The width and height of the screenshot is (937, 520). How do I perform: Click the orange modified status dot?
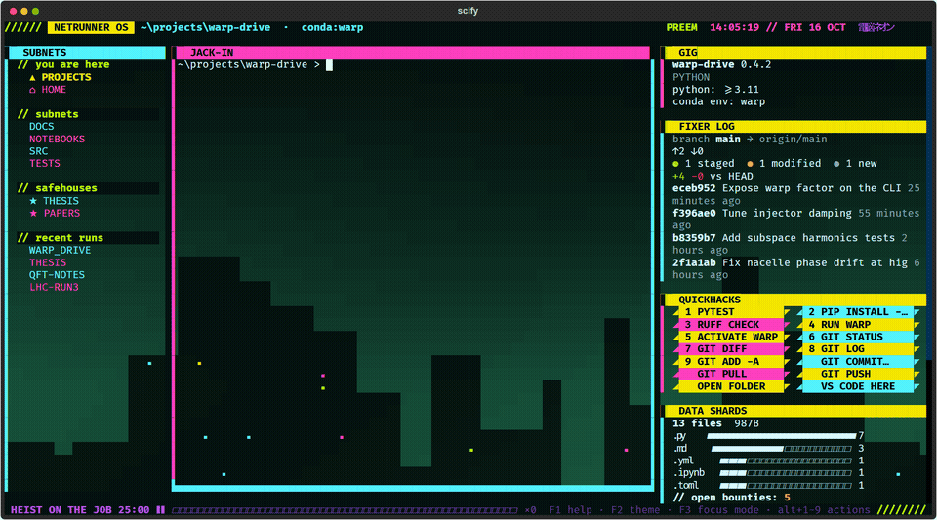(x=750, y=164)
